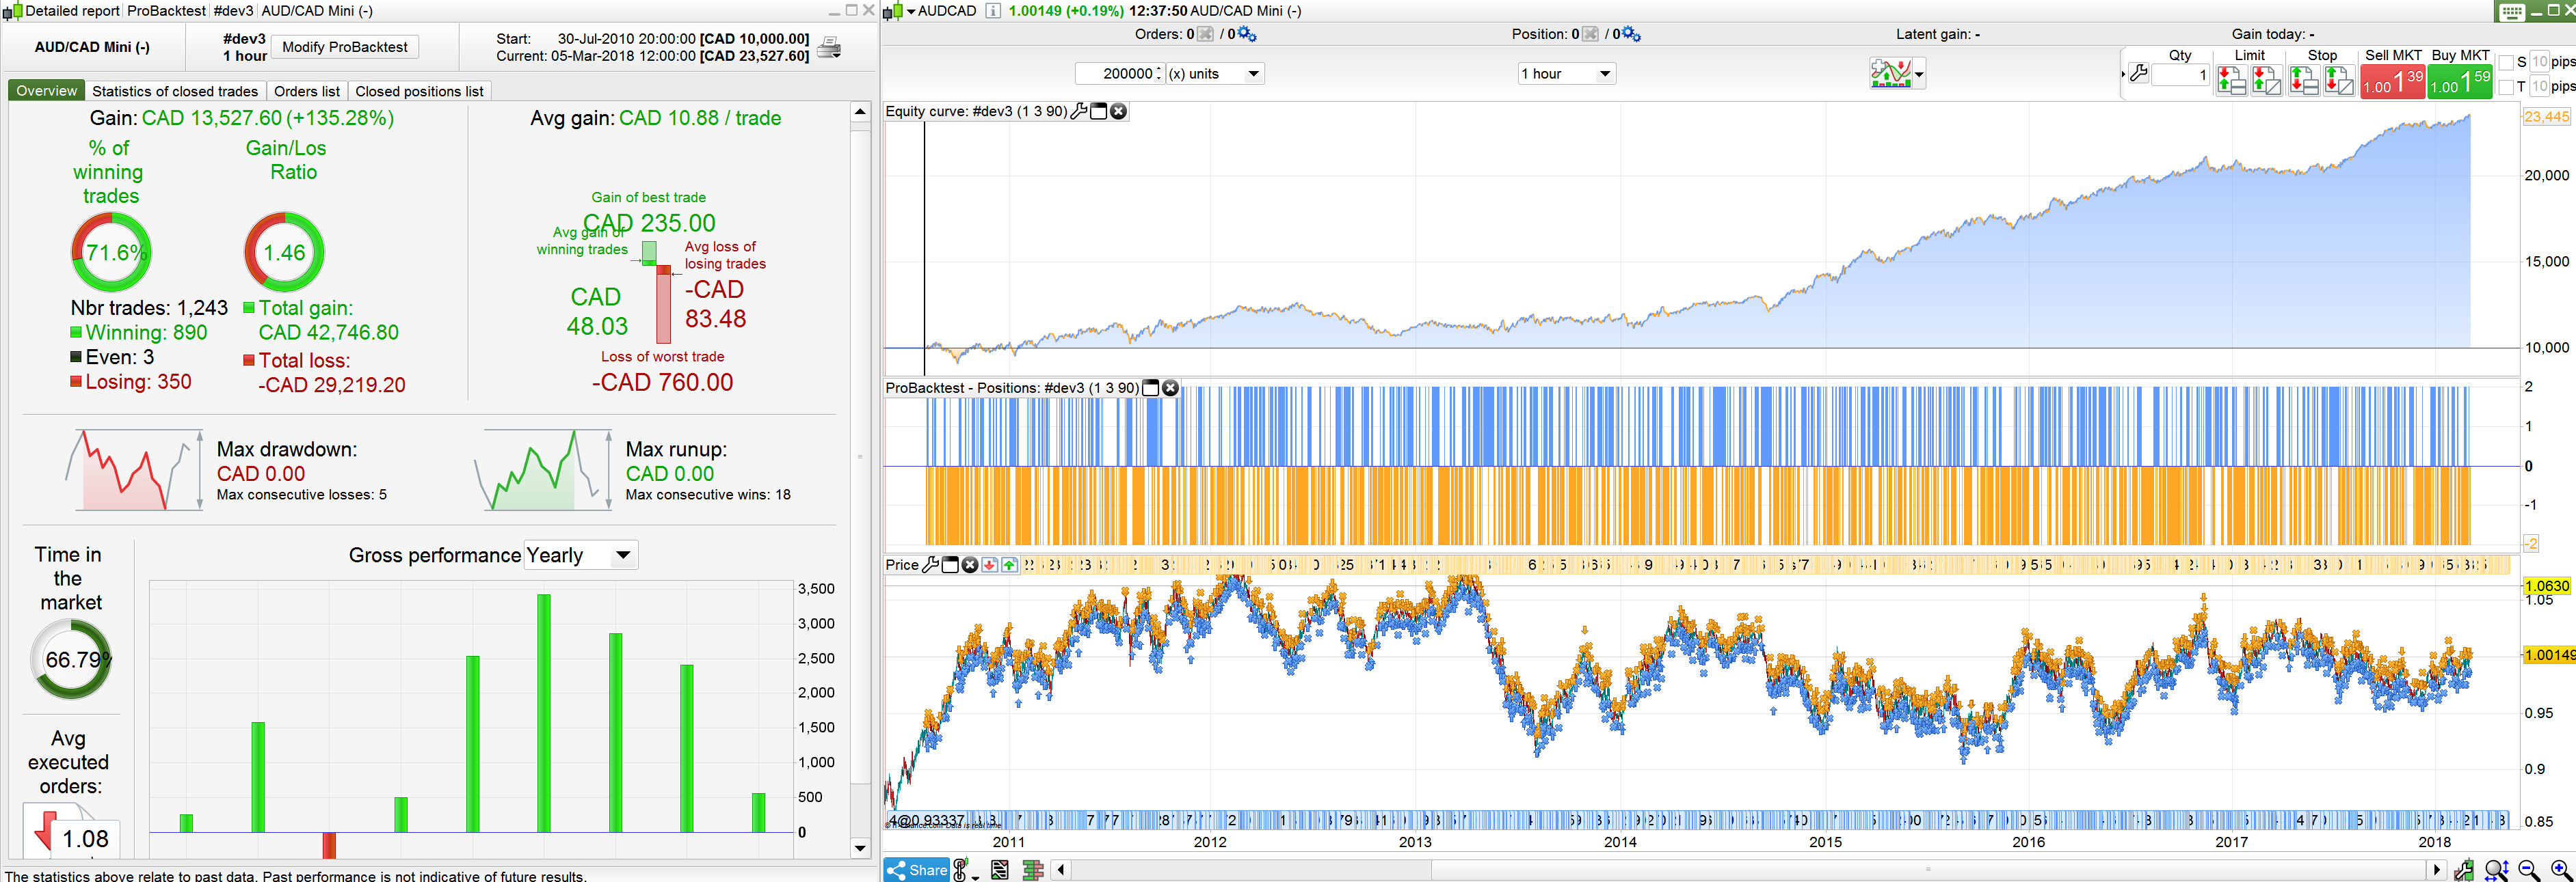Click first Limit order icon
This screenshot has width=2576, height=882.
point(2231,81)
